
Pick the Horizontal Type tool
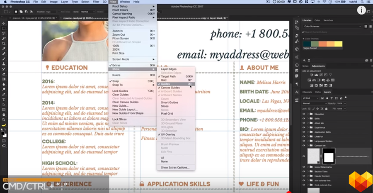[x=4, y=100]
